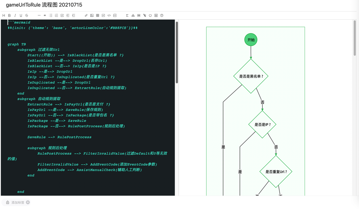Click the 'subgraph 规则后处理' code line
Viewport: 359px width, 209px height.
pos(47,148)
